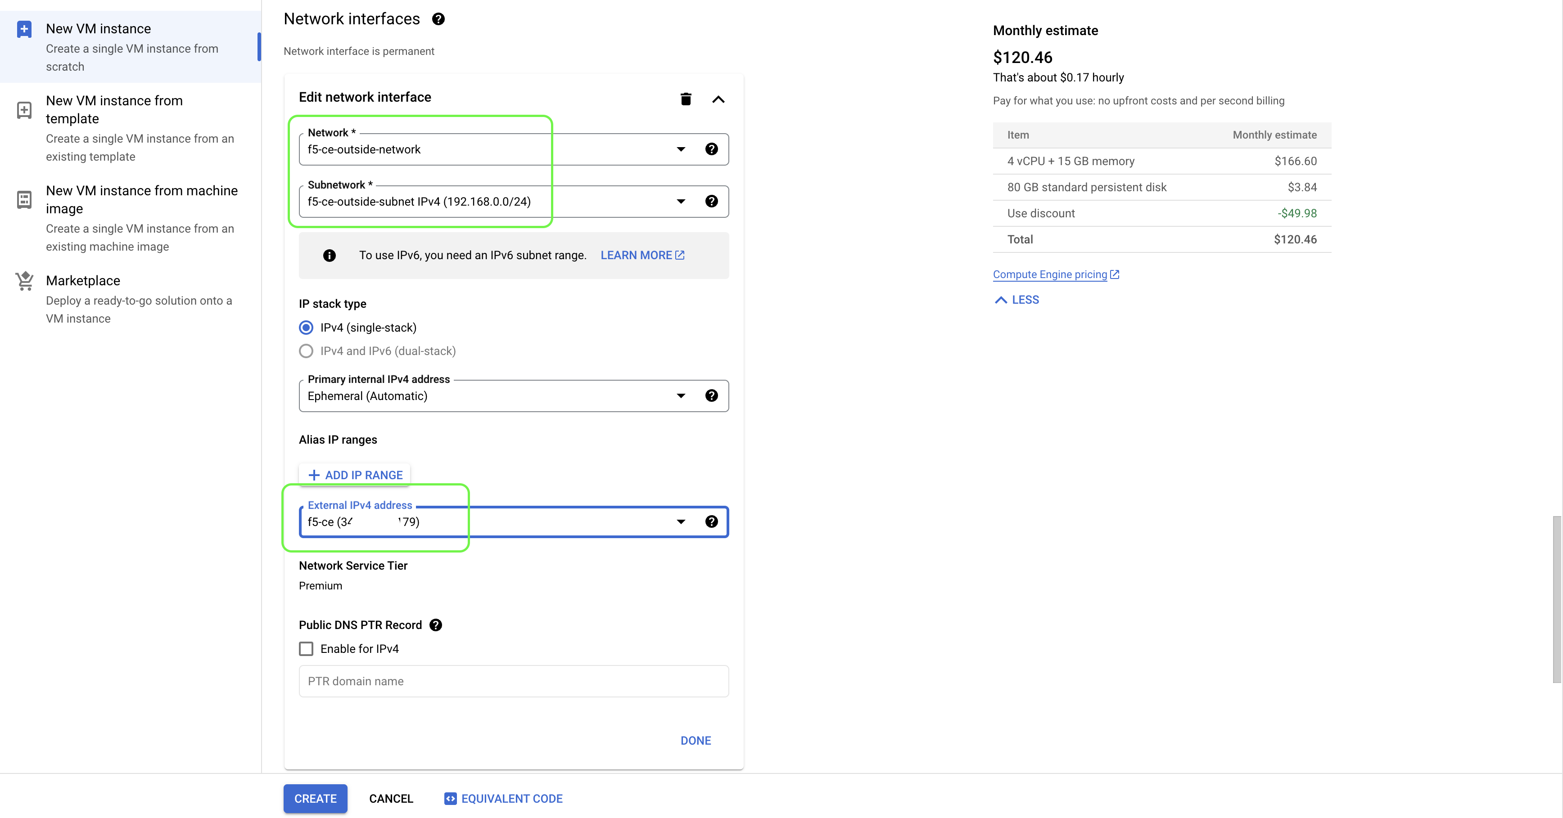This screenshot has height=818, width=1563.
Task: Collapse the Edit network interface panel
Action: [x=718, y=99]
